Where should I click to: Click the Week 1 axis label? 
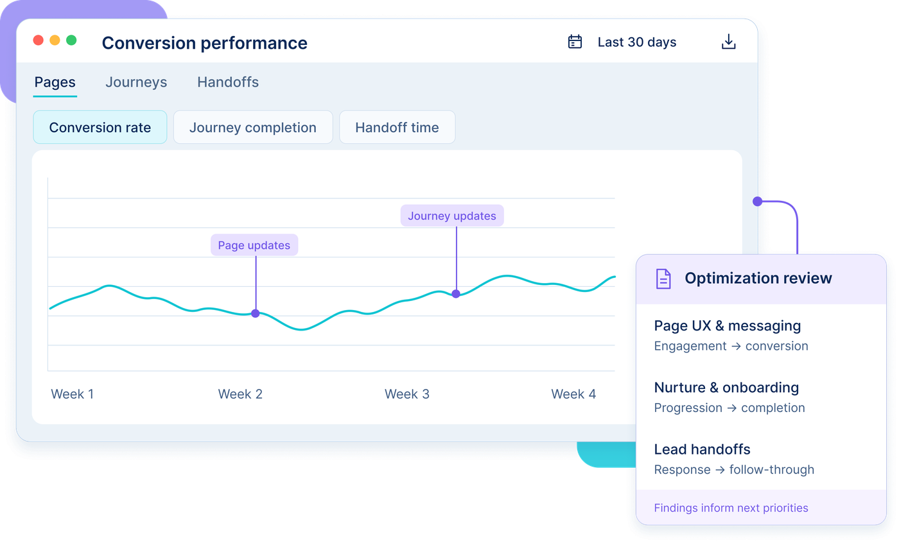coord(73,394)
